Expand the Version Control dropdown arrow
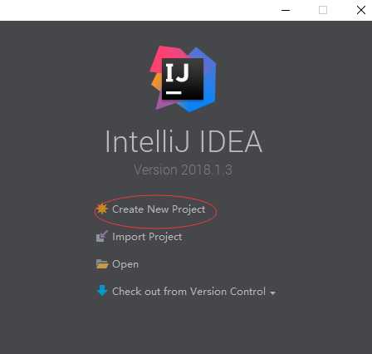 [x=273, y=293]
